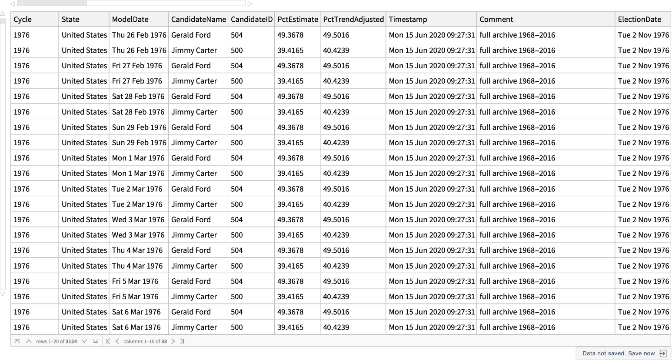Show previous set of columns
The width and height of the screenshot is (672, 360).
(117, 341)
